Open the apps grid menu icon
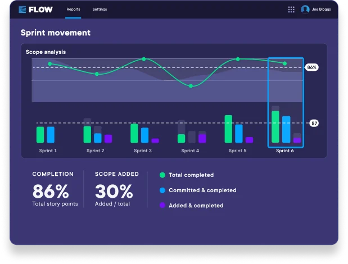This screenshot has height=264, width=348. (x=291, y=10)
